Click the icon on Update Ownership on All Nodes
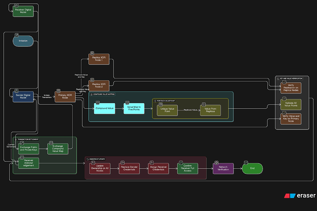The height and width of the screenshot is (211, 317). coord(93,162)
